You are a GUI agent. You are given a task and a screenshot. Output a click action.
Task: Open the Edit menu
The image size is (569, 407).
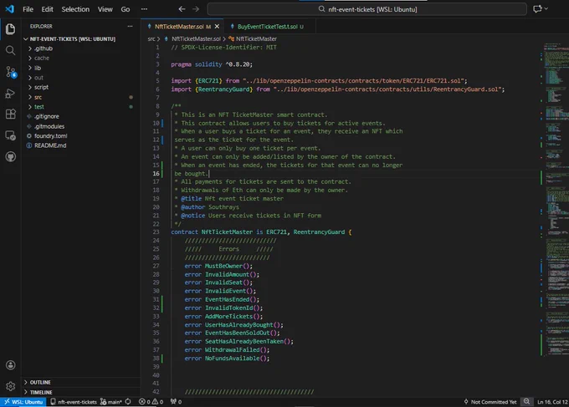(x=47, y=9)
